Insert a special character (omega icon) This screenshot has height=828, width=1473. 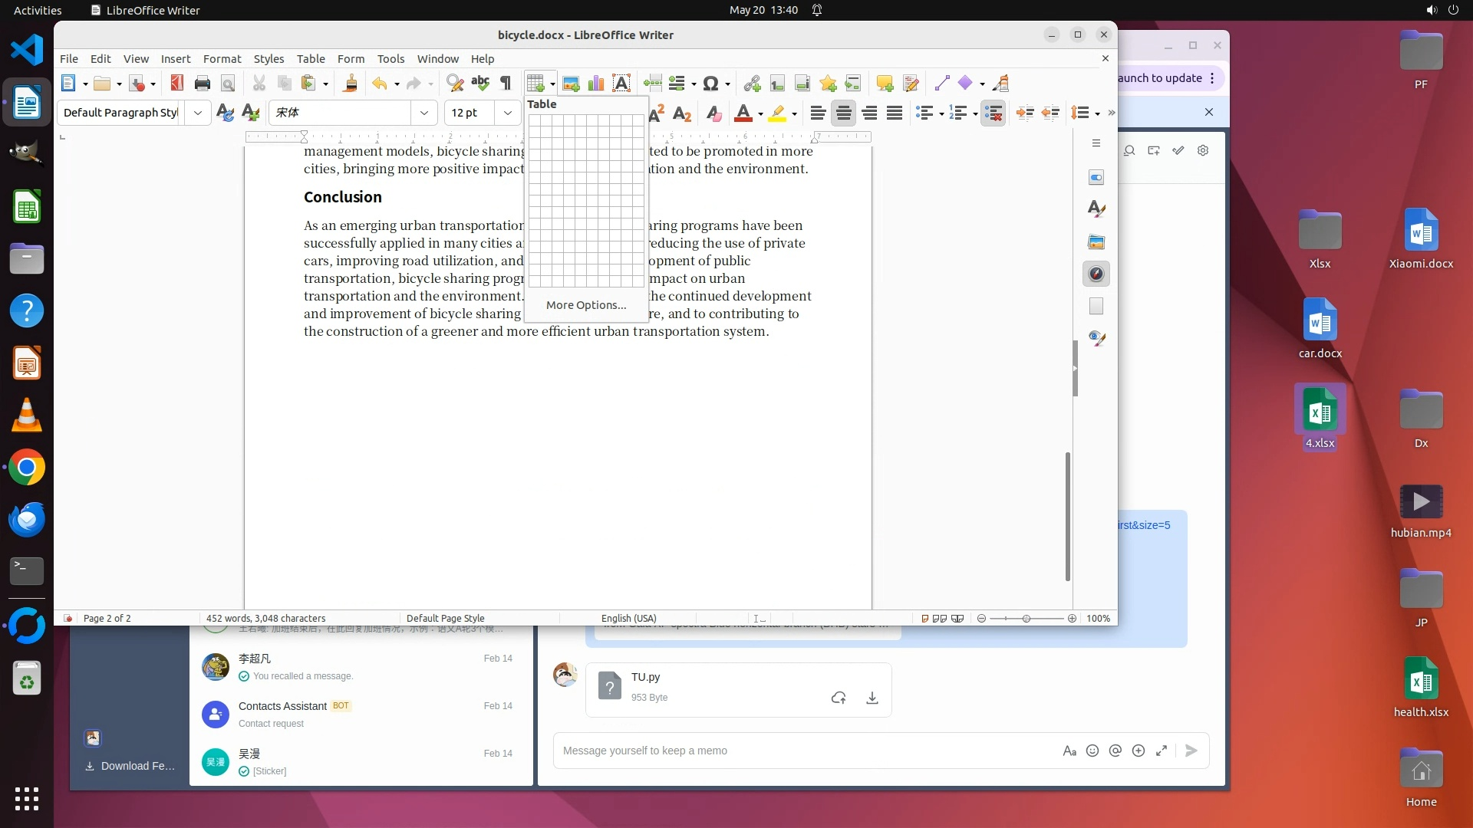(x=710, y=83)
